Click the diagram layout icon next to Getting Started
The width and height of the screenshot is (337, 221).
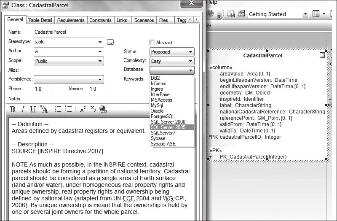coord(231,14)
